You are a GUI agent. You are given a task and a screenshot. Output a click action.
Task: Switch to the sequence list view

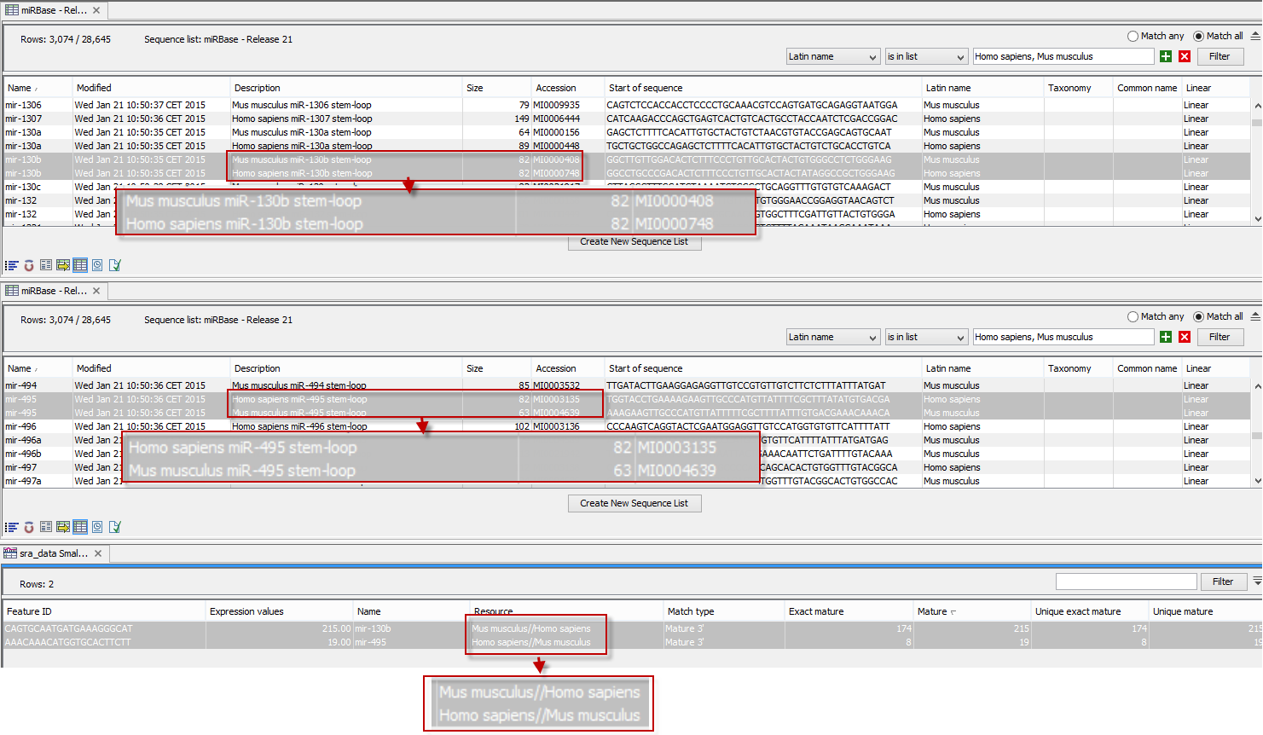(11, 265)
